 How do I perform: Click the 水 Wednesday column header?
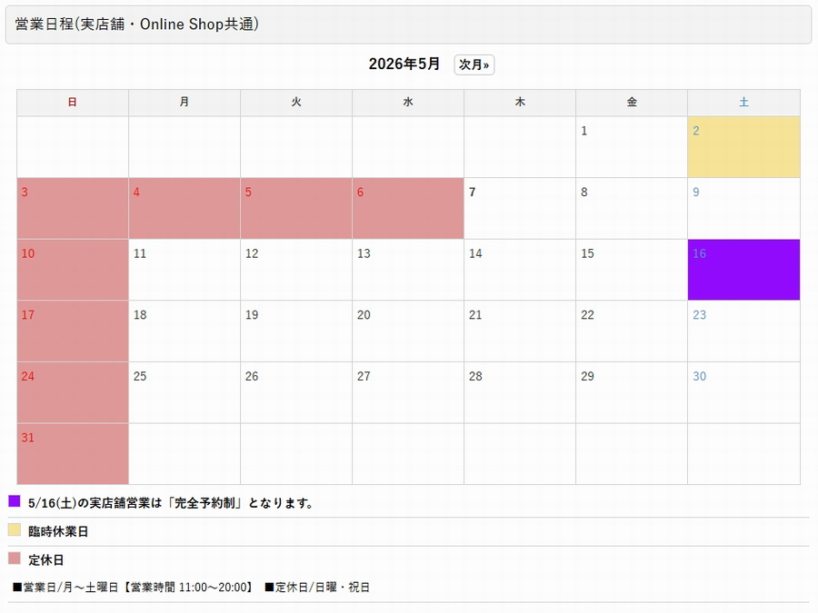pyautogui.click(x=408, y=102)
